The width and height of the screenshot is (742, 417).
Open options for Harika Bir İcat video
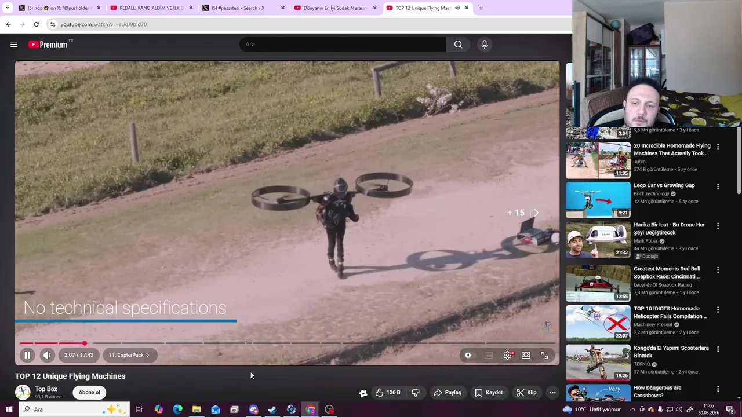(x=718, y=226)
